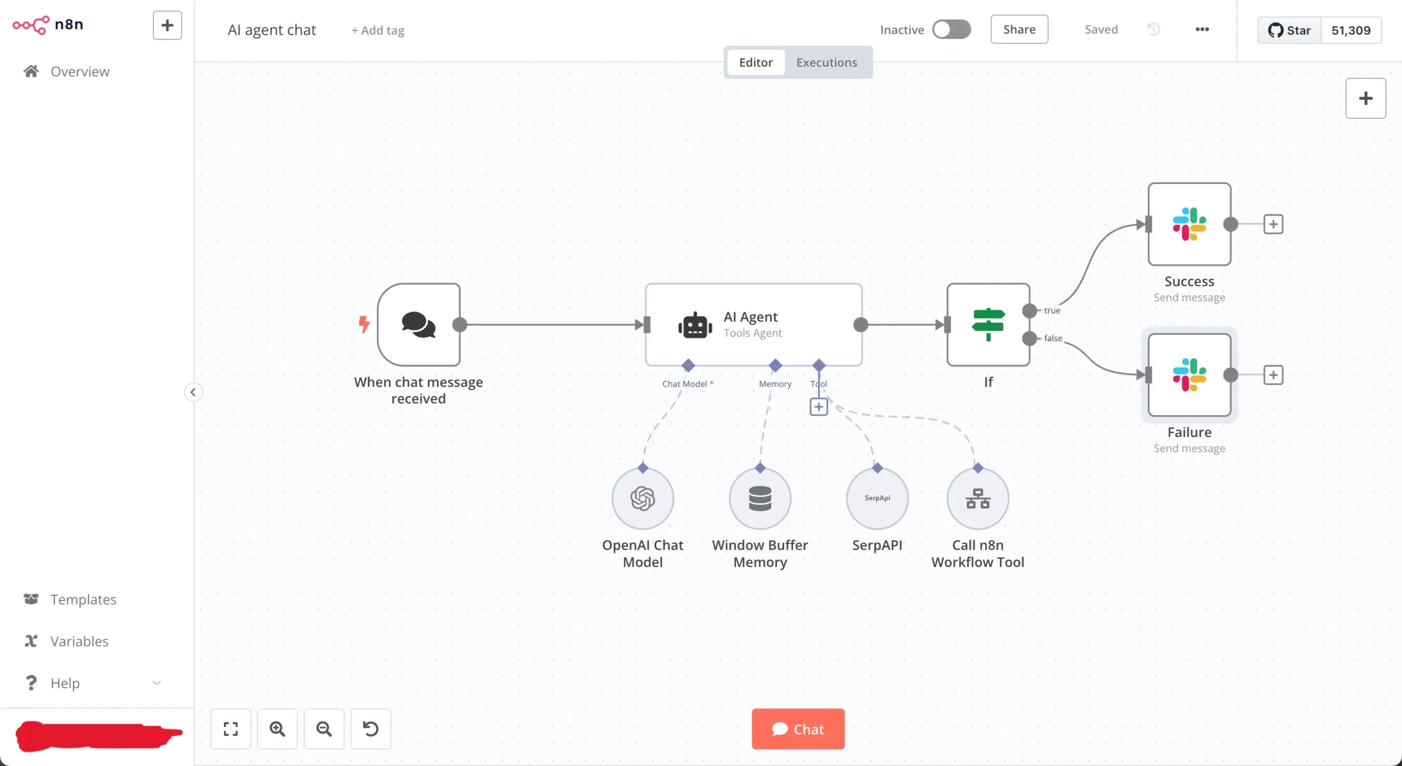Image resolution: width=1402 pixels, height=766 pixels.
Task: Zoom in on the workflow canvas
Action: point(277,729)
